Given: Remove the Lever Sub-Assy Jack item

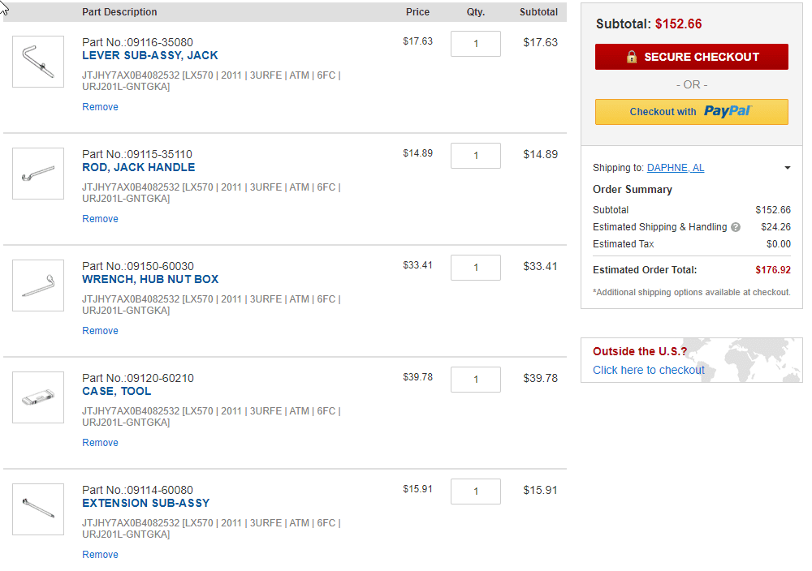Looking at the screenshot, I should (100, 107).
